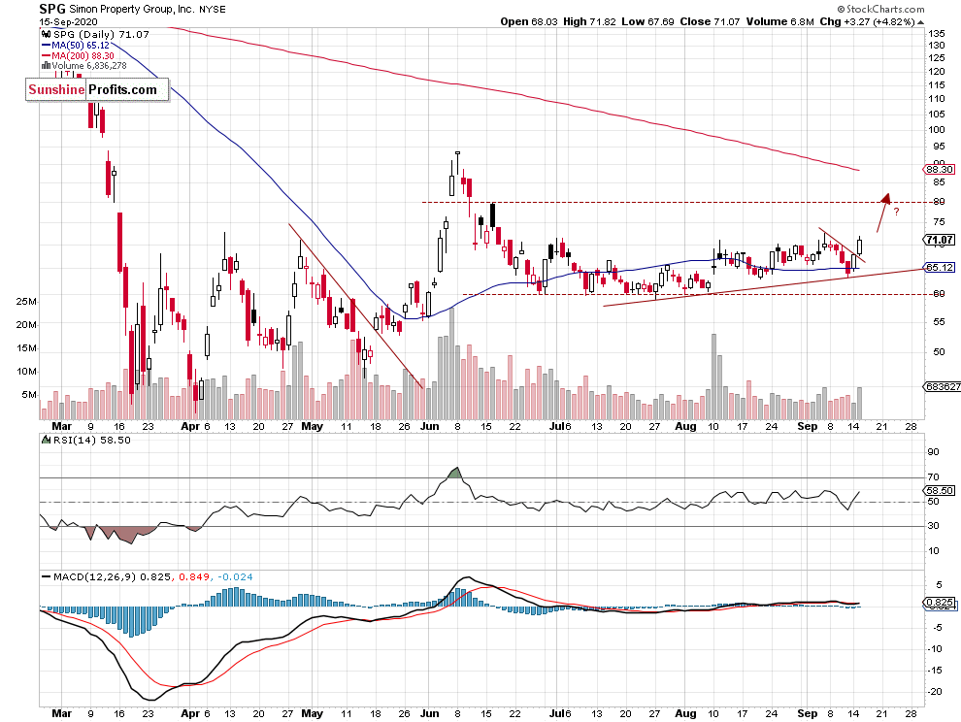Viewport: 961px width, 722px height.
Task: Click the red MA(200) legend line
Action: [46, 55]
